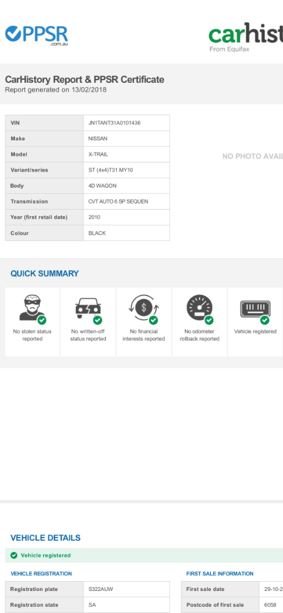Viewport: 283px width, 613px height.
Task: Click the FIRST SALE INFORMATION subheading
Action: 220,574
